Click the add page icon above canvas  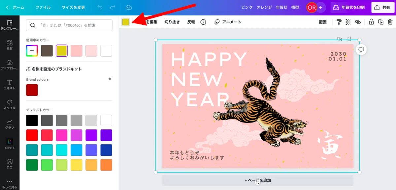349,39
